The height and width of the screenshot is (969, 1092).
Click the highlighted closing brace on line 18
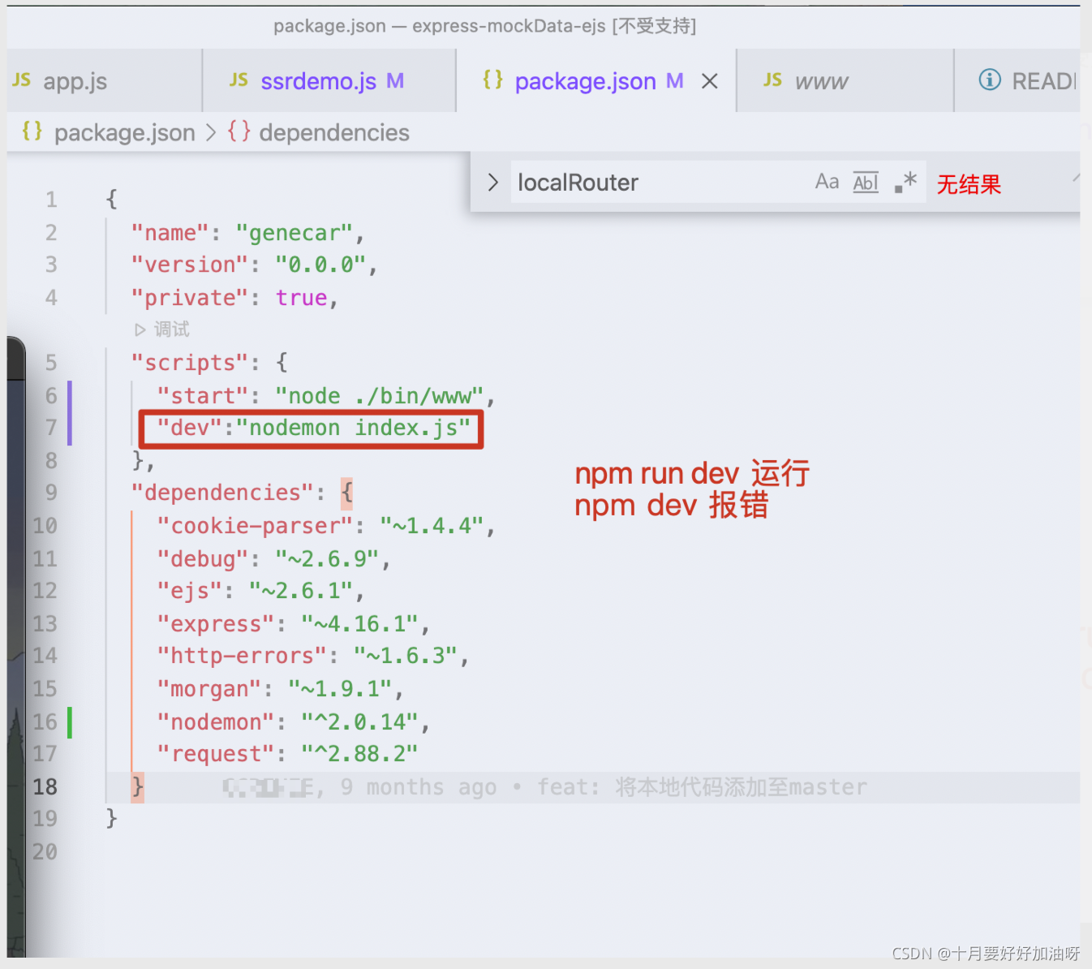138,787
